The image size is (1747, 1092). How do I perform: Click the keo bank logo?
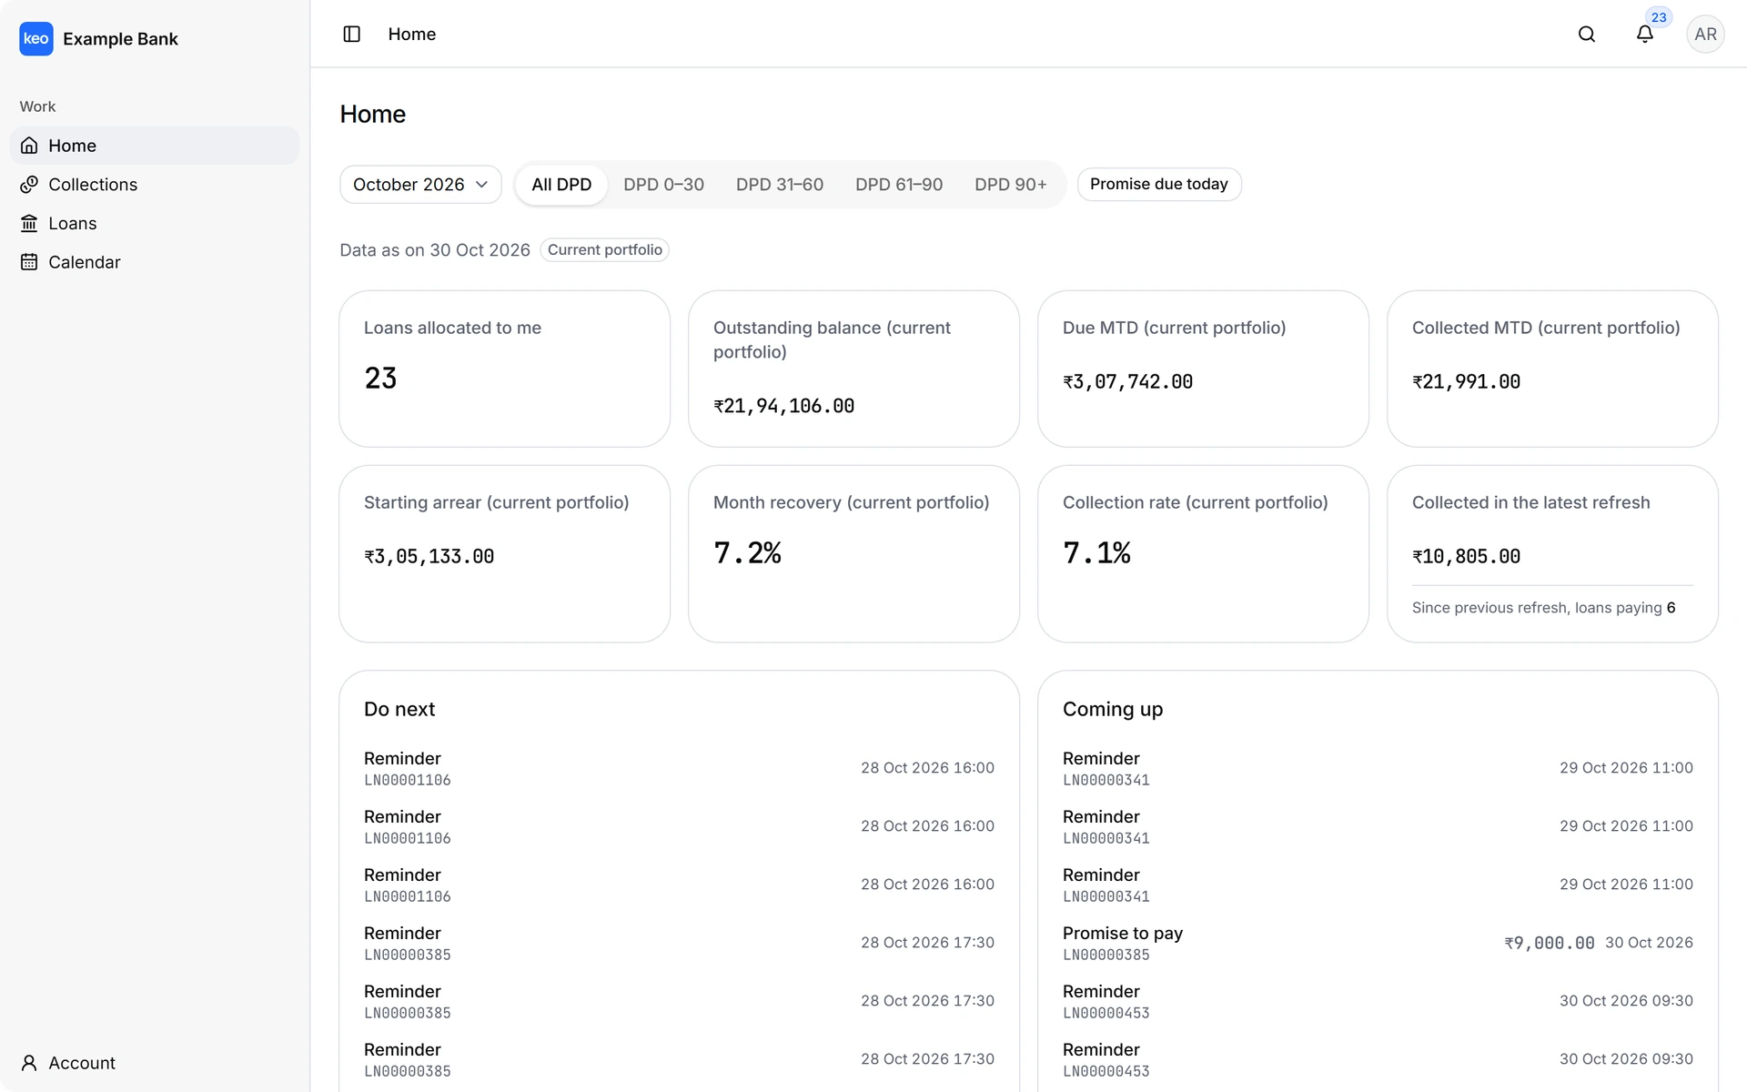36,38
